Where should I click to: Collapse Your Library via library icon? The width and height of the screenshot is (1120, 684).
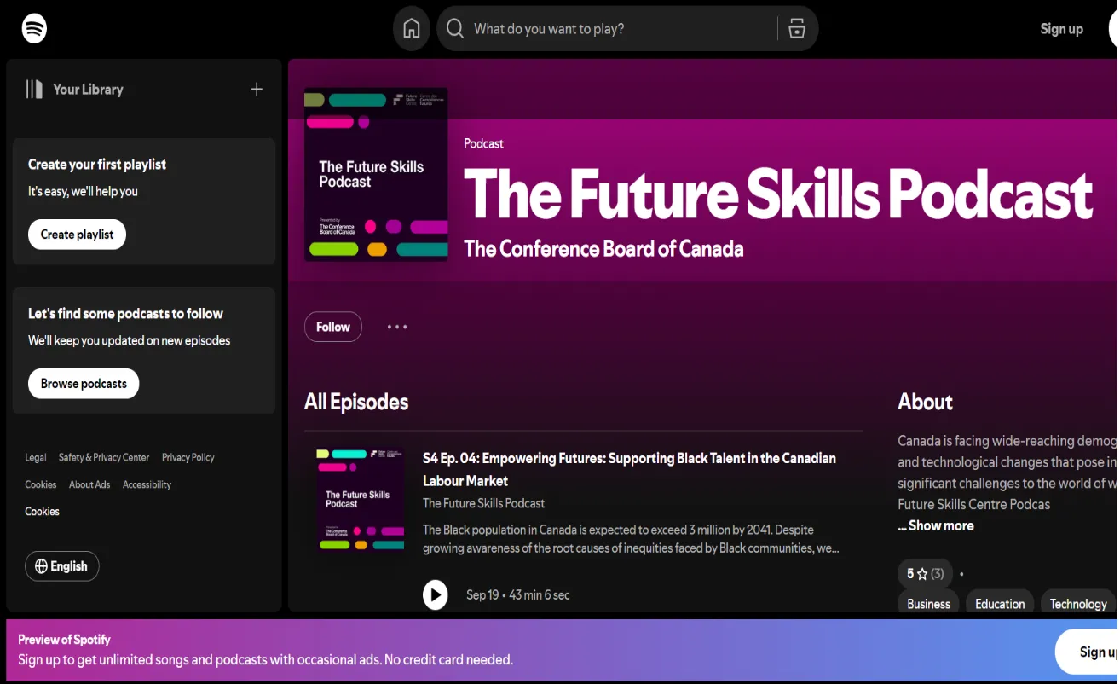(x=34, y=90)
